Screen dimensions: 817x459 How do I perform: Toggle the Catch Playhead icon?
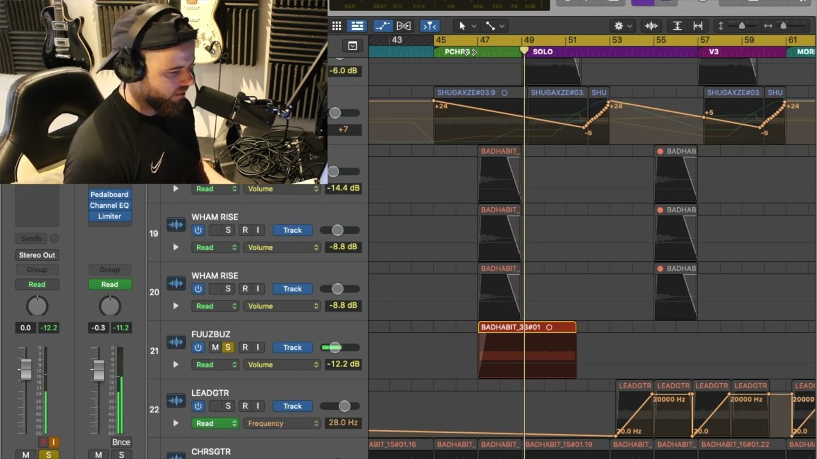tap(430, 26)
